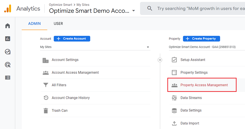
Task: Click the Google Analytics logo
Action: click(x=8, y=9)
